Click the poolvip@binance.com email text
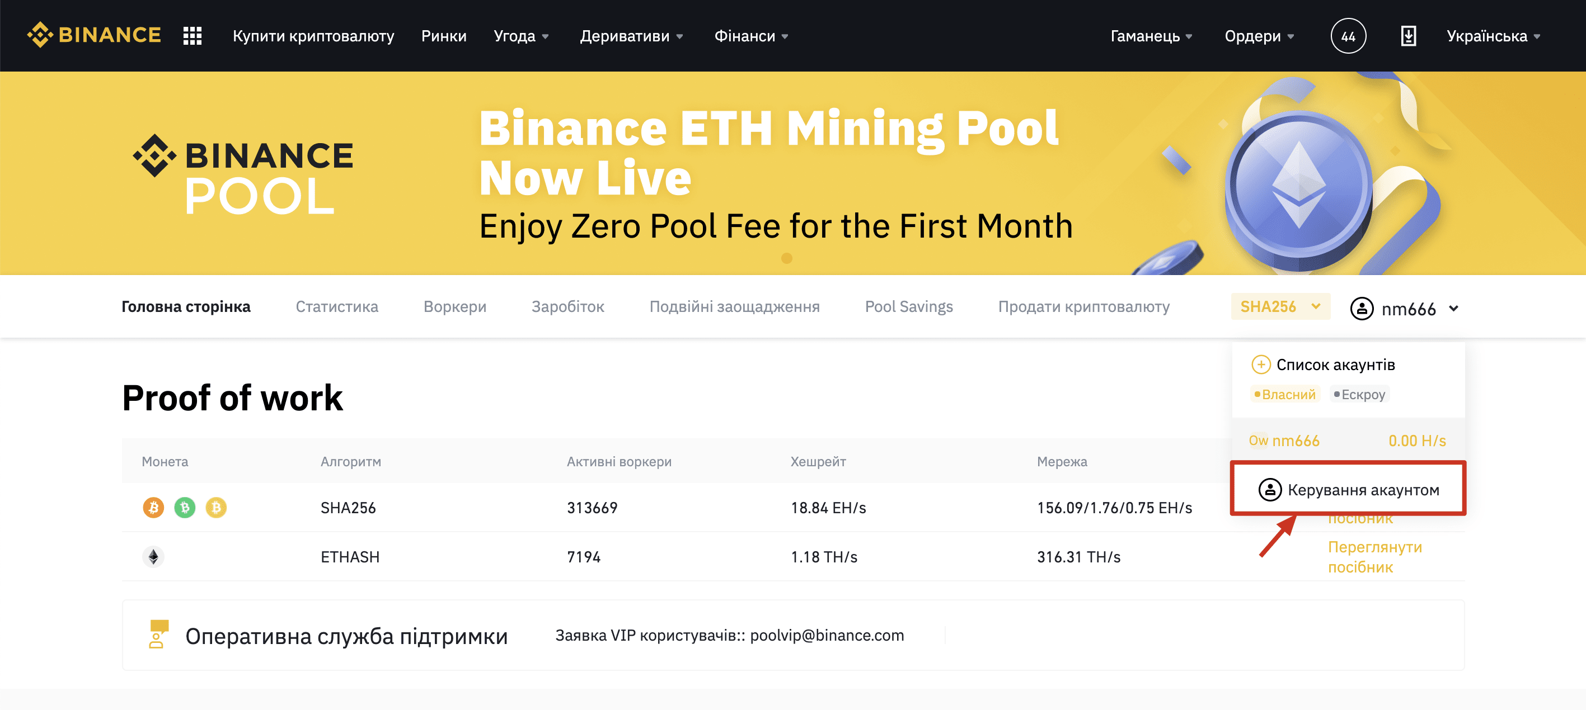The height and width of the screenshot is (710, 1586). tap(826, 635)
